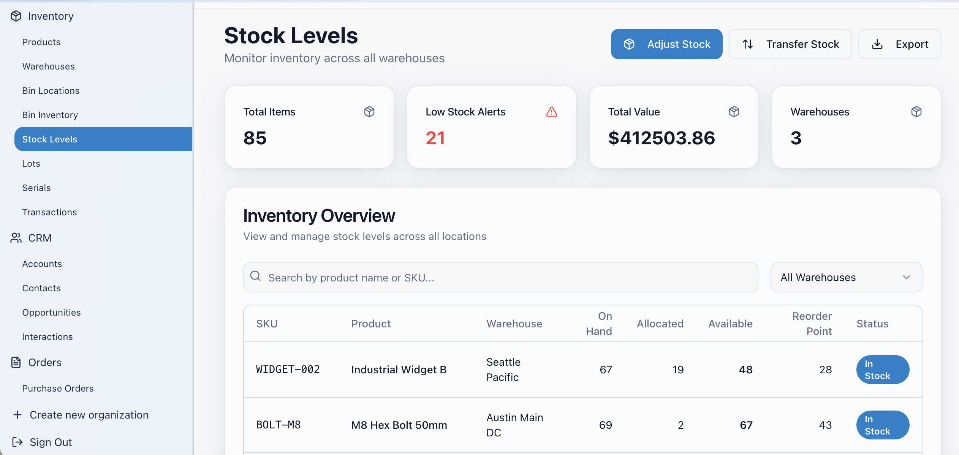Image resolution: width=959 pixels, height=455 pixels.
Task: Click warehouse cell Seattle Pacific
Action: pos(503,370)
